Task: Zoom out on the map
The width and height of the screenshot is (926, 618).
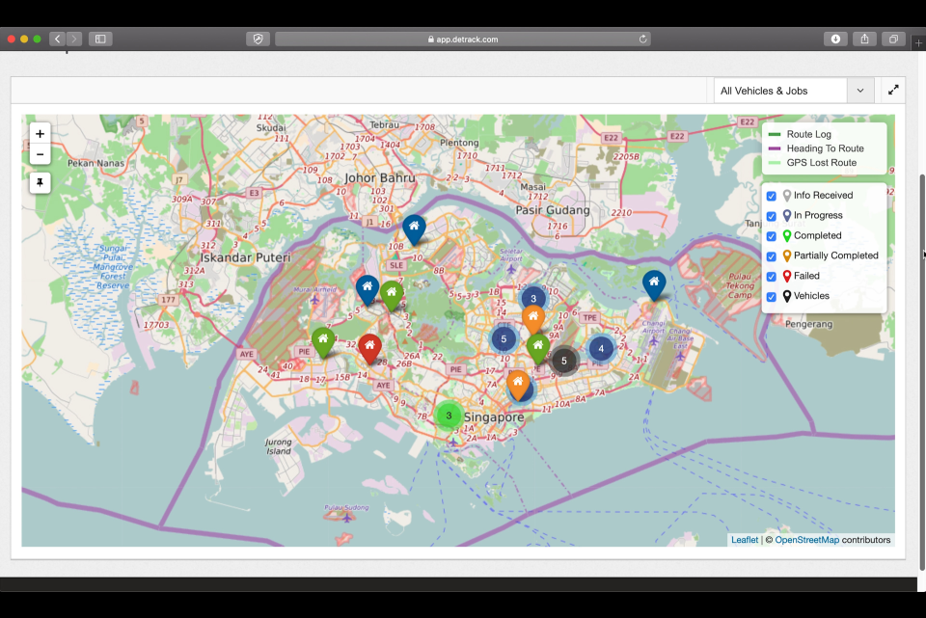Action: tap(40, 154)
